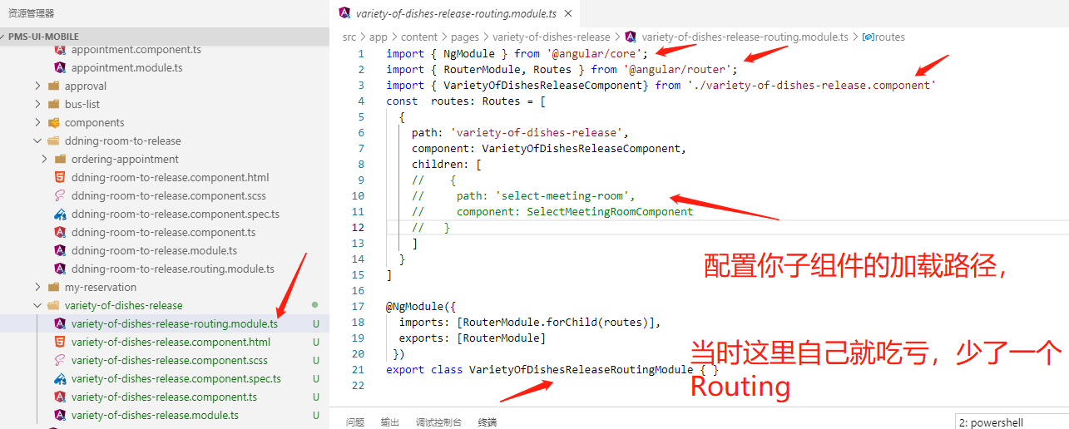This screenshot has height=429, width=1069.
Task: Open the powershell terminal selector dropdown
Action: click(1011, 422)
